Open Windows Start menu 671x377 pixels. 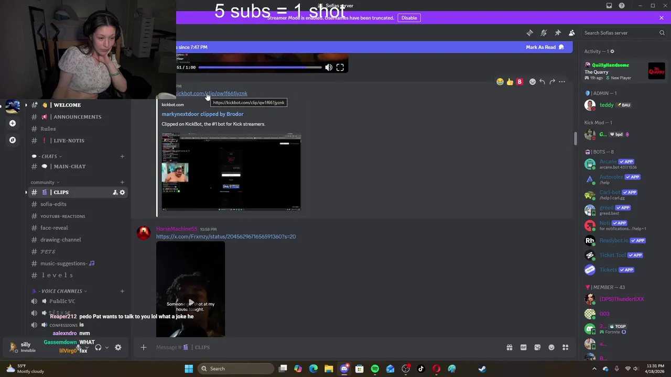[x=189, y=369]
